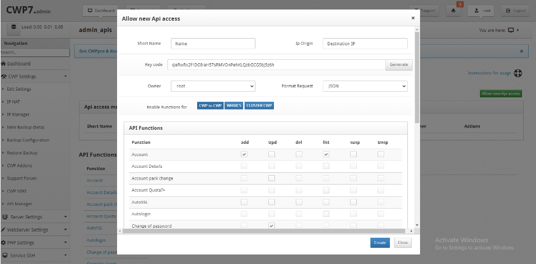
Task: Expand Service SSH menu in sidebar
Action: (x=35, y=255)
